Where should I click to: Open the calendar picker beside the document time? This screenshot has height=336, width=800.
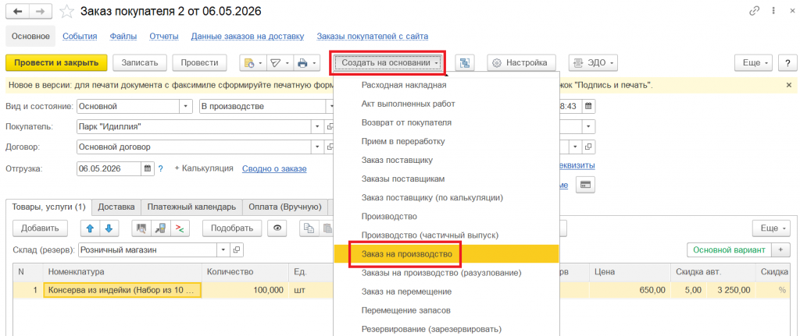point(588,106)
